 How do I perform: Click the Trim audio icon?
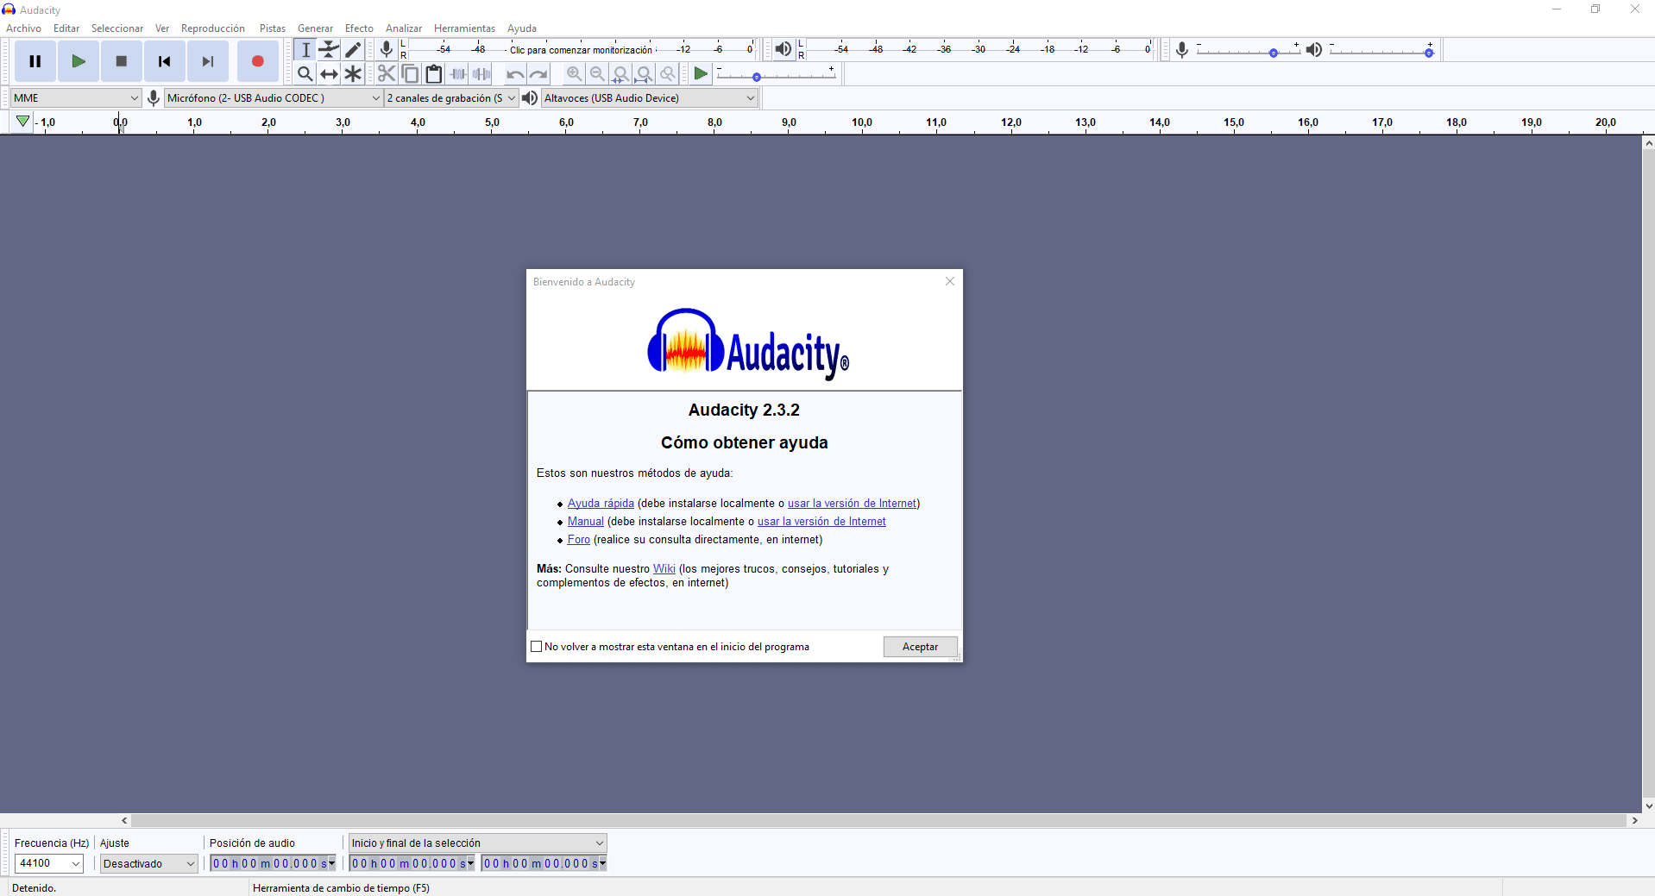point(458,74)
